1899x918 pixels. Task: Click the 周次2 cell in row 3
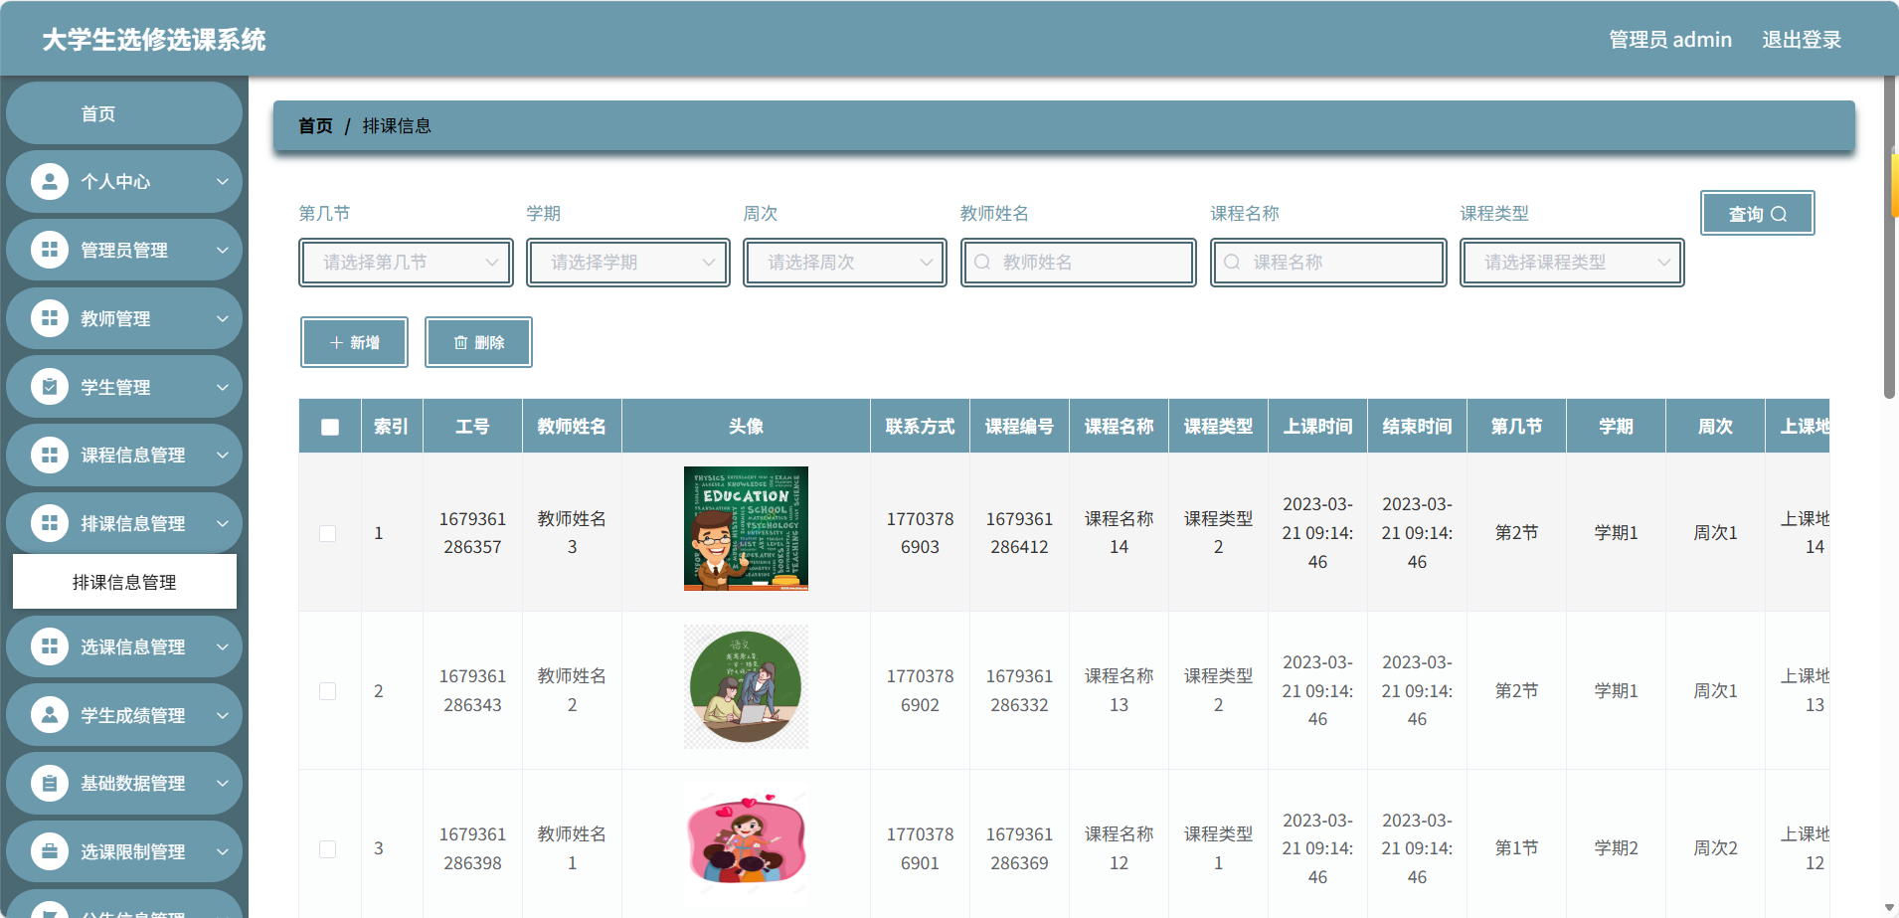(x=1715, y=848)
